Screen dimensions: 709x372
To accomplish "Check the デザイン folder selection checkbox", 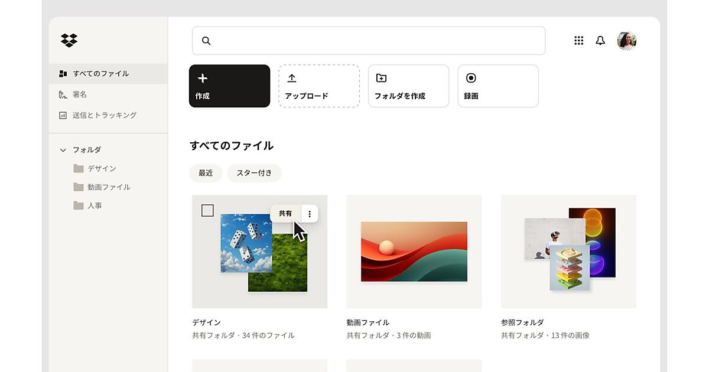I will click(x=207, y=210).
